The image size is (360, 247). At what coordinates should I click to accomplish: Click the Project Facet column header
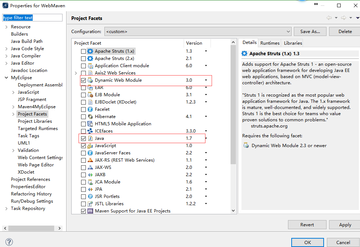click(x=128, y=43)
